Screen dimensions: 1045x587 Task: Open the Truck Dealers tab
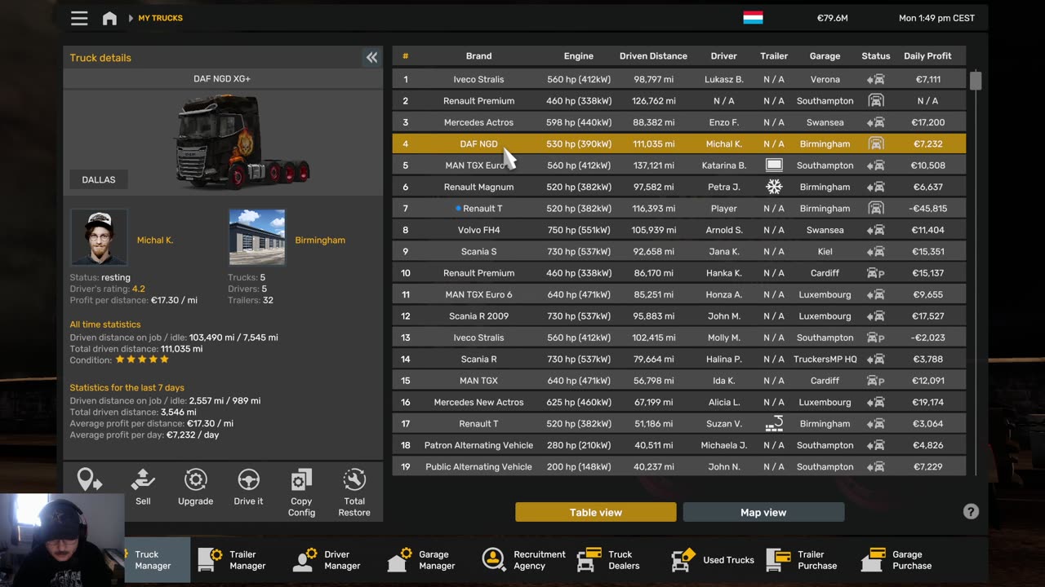click(608, 560)
